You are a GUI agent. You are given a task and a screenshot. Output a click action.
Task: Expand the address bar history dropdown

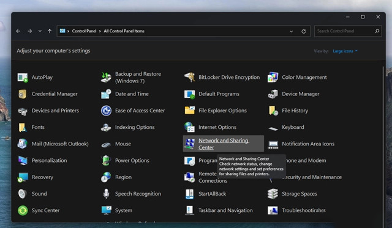[292, 31]
